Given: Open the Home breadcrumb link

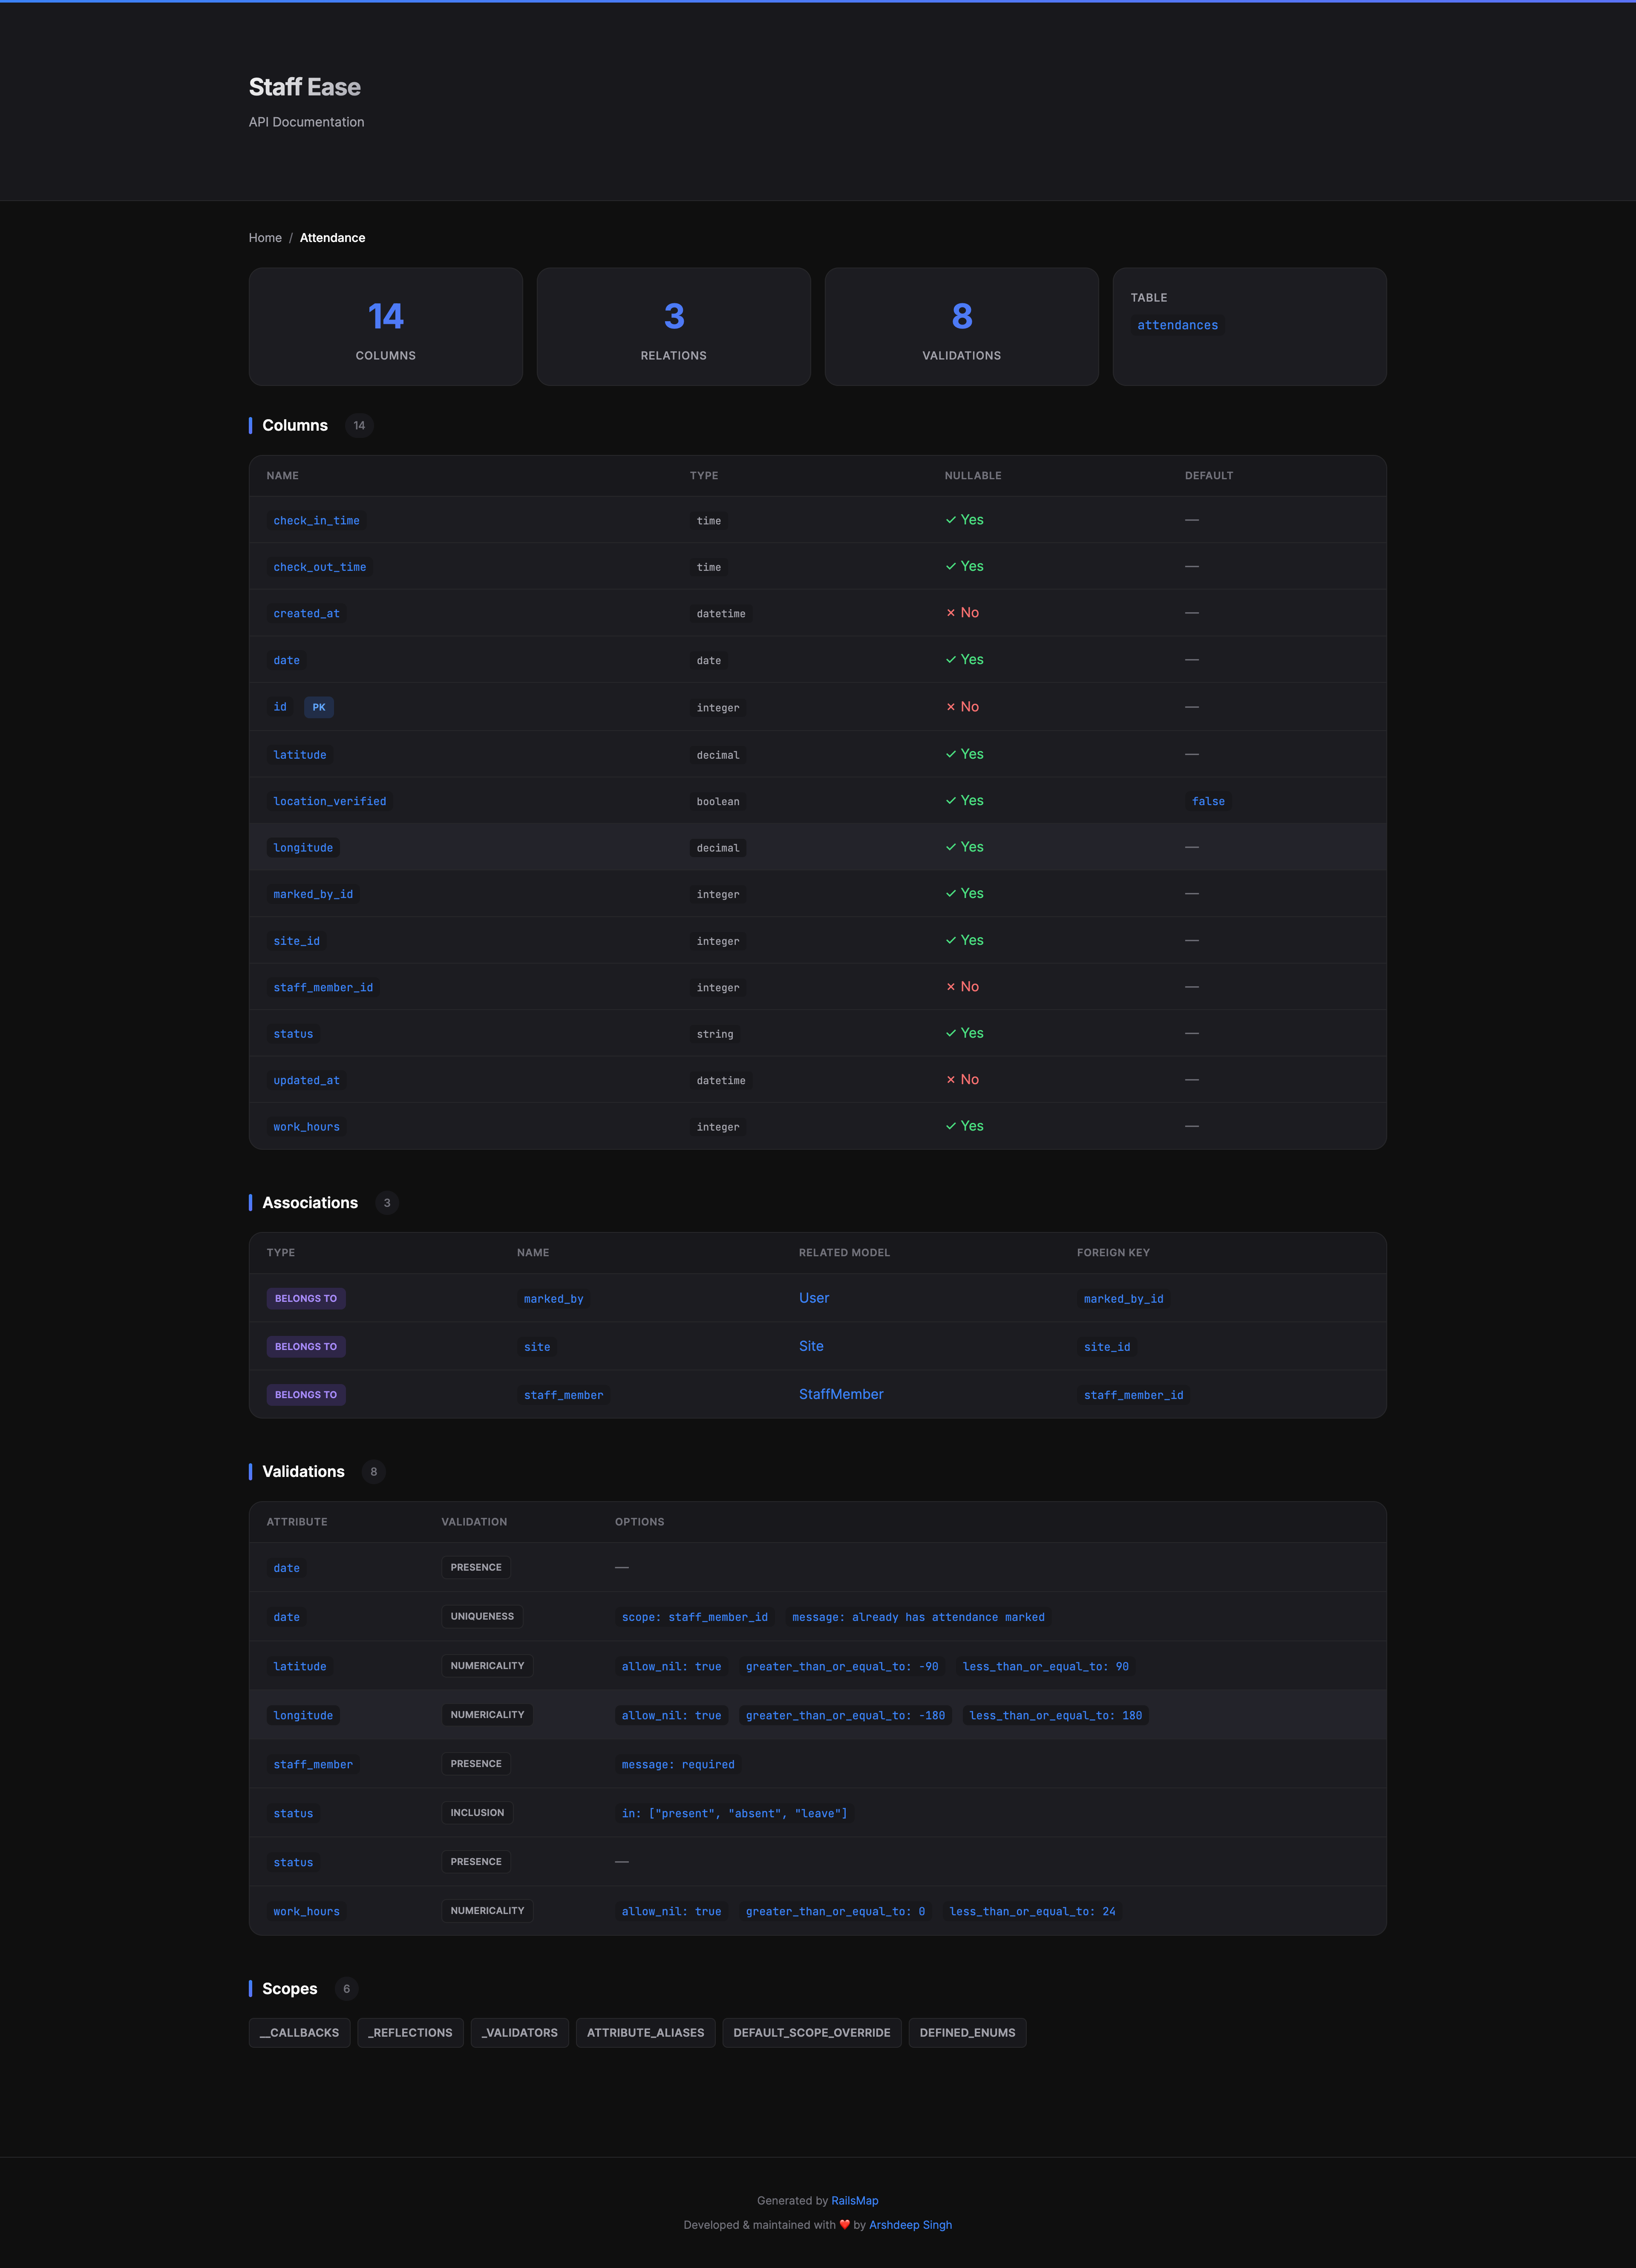Looking at the screenshot, I should click(x=265, y=238).
